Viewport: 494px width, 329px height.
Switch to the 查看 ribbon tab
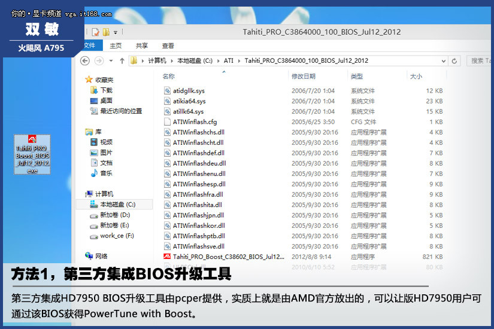click(x=168, y=45)
